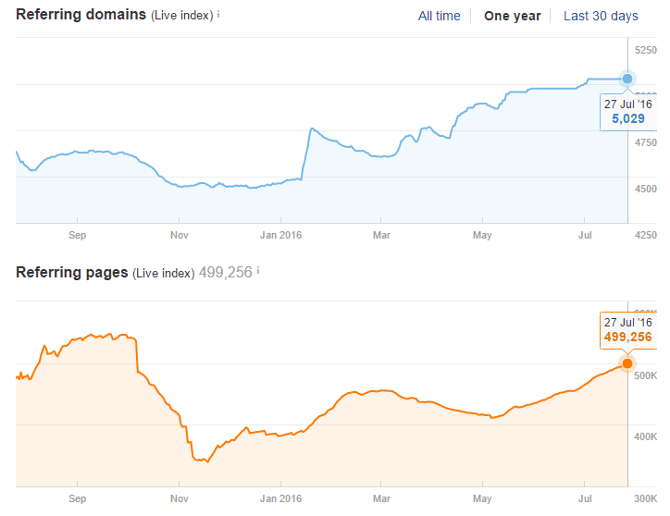Click the 5,029 tooltip on domains chart
The image size is (670, 516).
[x=627, y=112]
